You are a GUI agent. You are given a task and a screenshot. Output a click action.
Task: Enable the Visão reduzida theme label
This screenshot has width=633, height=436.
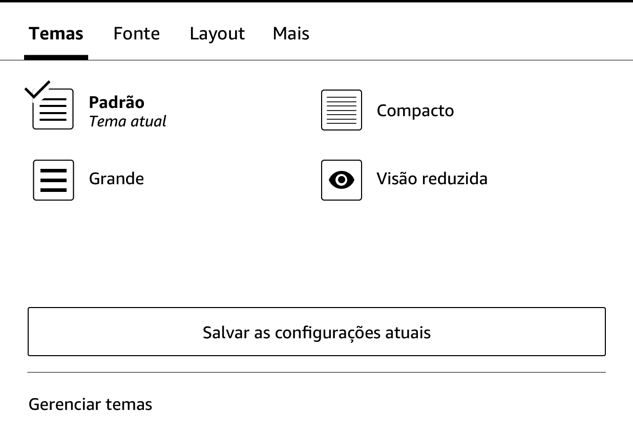pyautogui.click(x=432, y=179)
